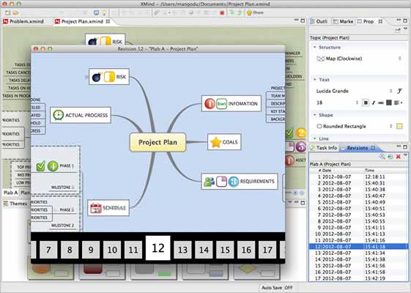Click the Share button in toolbar
Screen dimensions: 411x293
pos(255,12)
